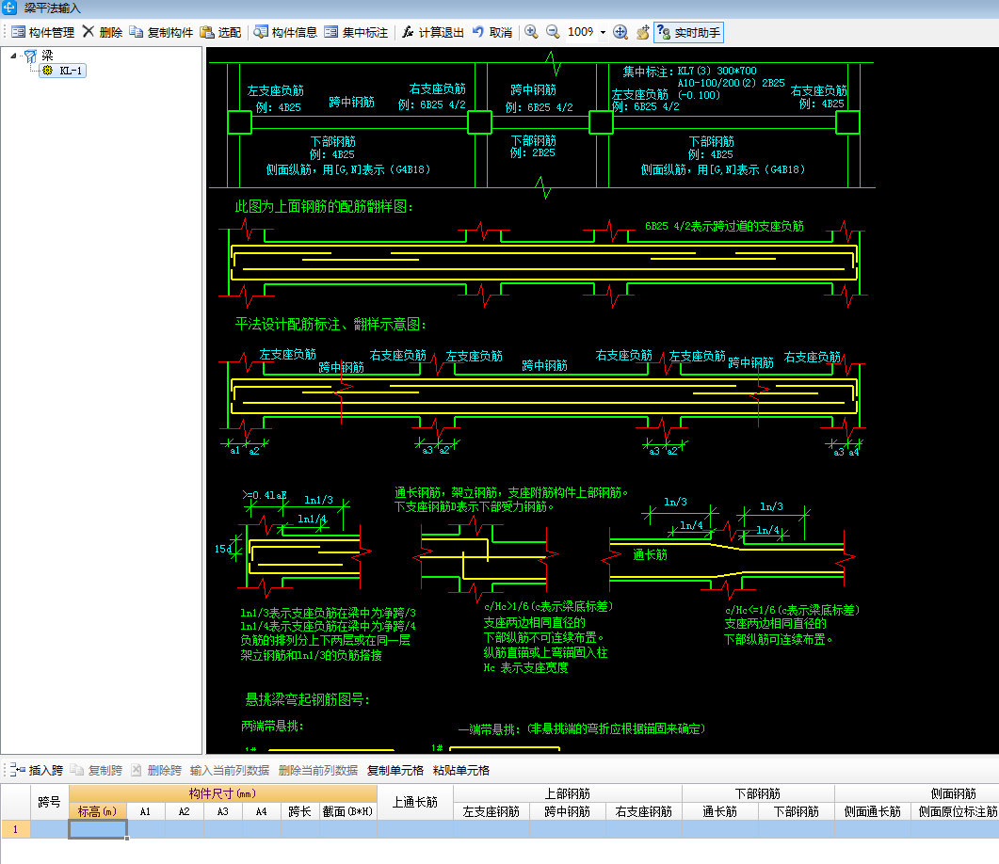Click the 跨号 column header
Viewport: 999px width, 864px height.
49,802
